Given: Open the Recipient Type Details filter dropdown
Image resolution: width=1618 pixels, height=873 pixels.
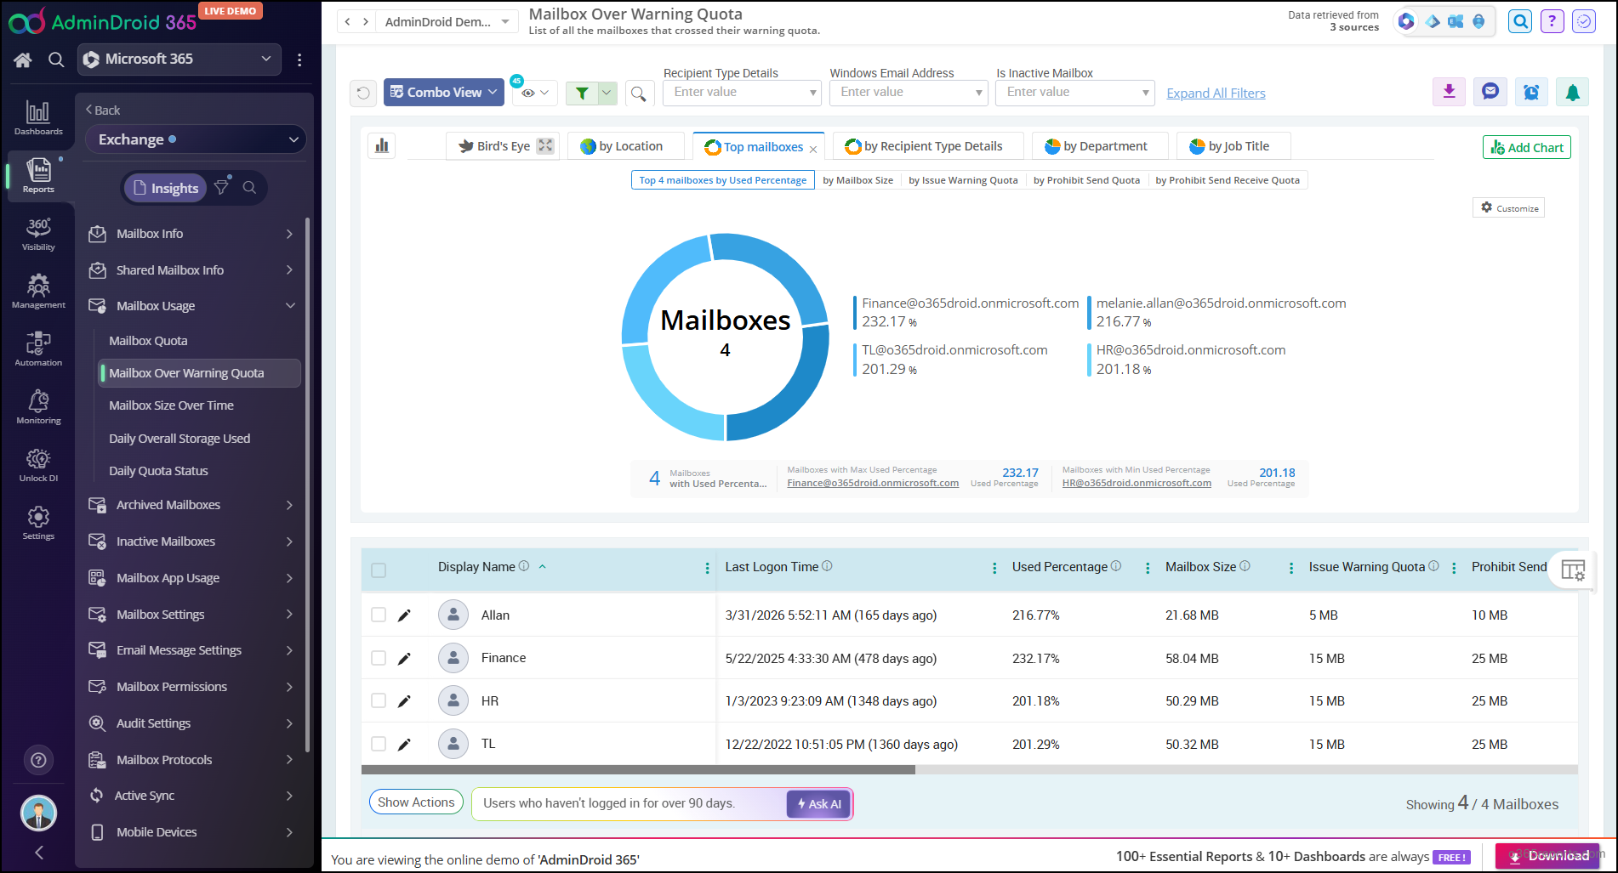Looking at the screenshot, I should coord(742,92).
